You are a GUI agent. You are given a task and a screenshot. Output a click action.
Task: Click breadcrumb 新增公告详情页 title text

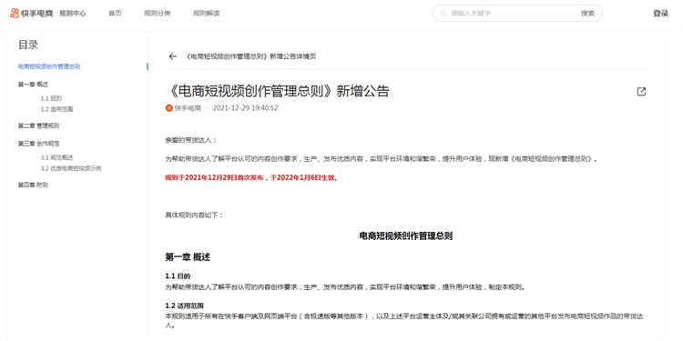point(250,56)
